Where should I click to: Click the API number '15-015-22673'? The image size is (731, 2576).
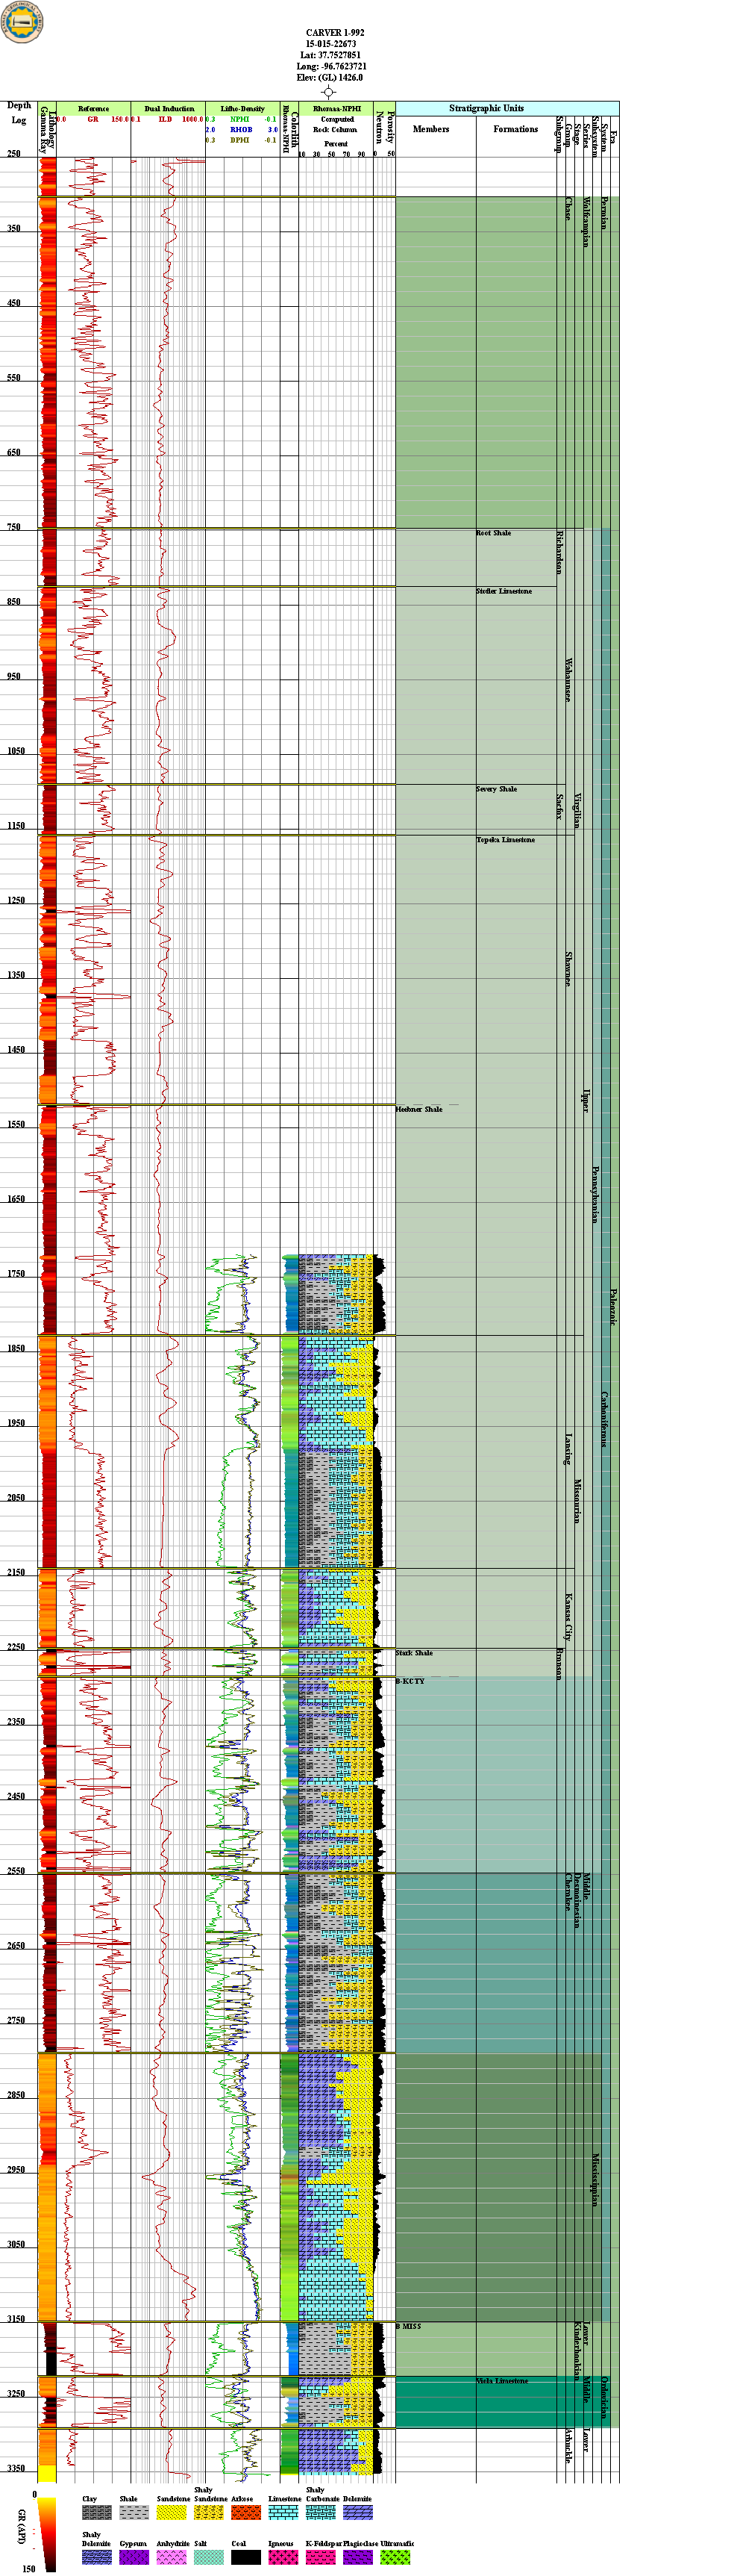click(330, 44)
